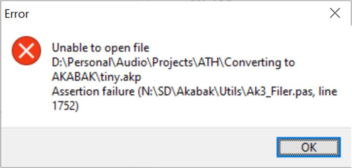Screen dimensions: 352x168
Task: Click the N:\SD source path segment
Action: coord(155,92)
